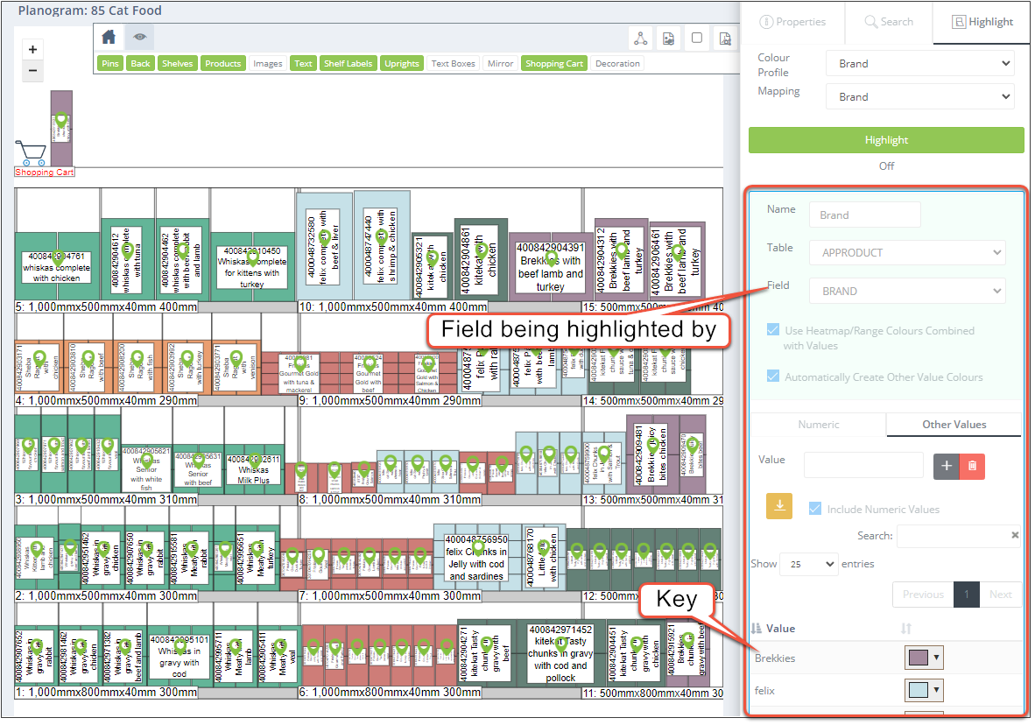This screenshot has width=1035, height=725.
Task: Switch to the Search tab
Action: [x=889, y=22]
